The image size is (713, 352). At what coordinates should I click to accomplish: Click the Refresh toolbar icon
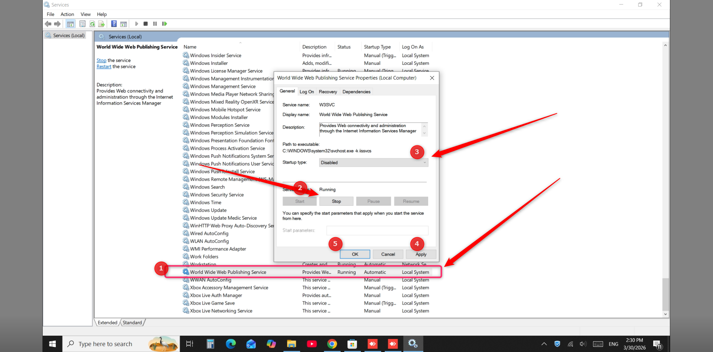click(x=92, y=24)
